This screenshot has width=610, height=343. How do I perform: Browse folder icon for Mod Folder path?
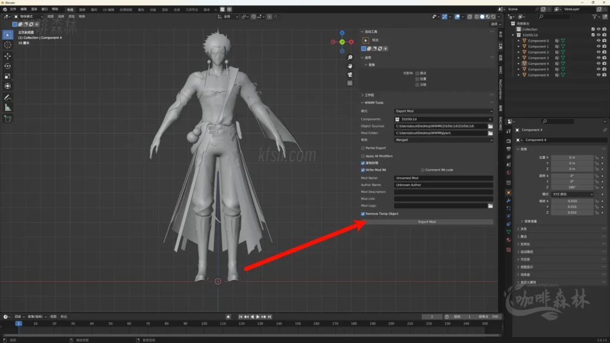click(x=490, y=133)
